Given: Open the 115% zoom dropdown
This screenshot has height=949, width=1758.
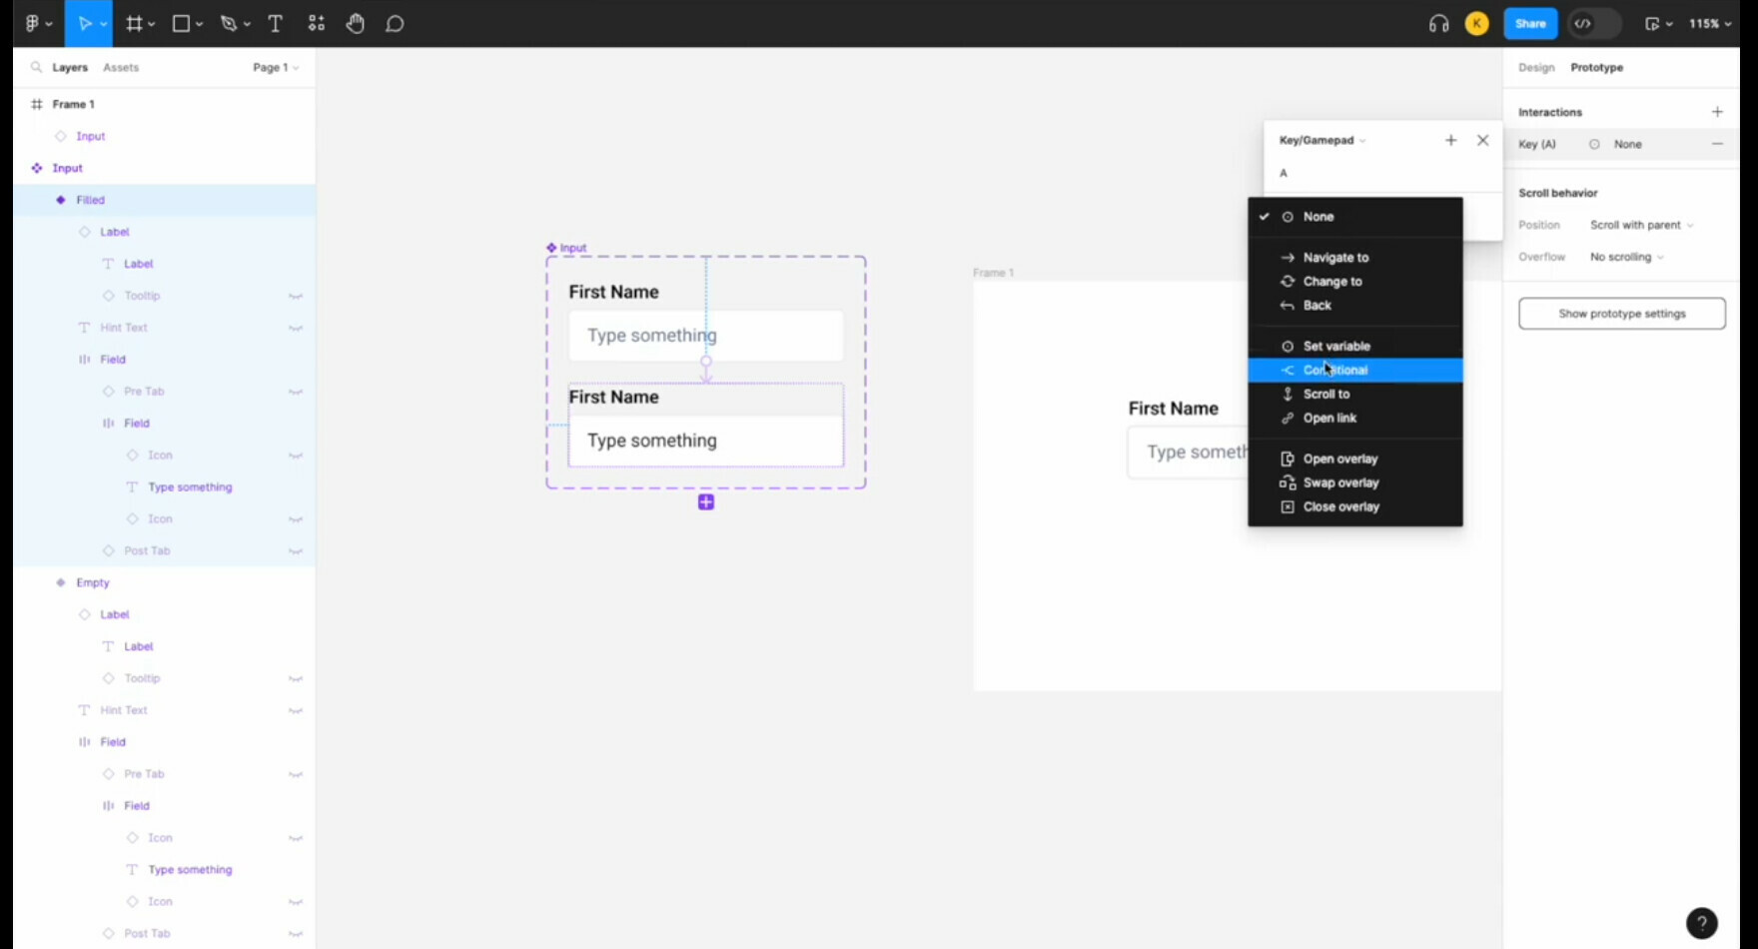Looking at the screenshot, I should (1709, 23).
